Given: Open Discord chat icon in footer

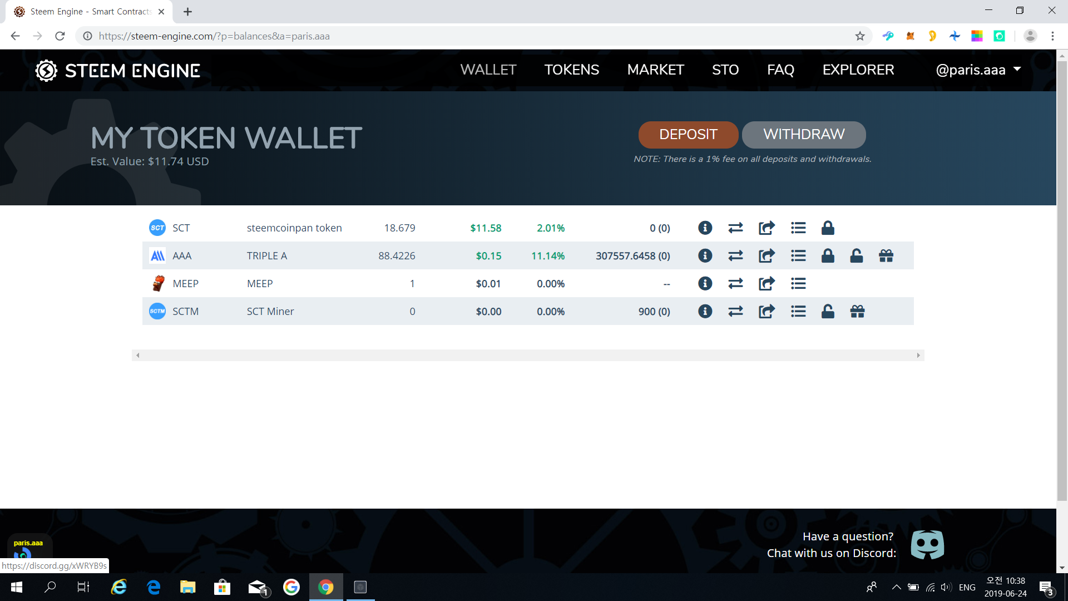Looking at the screenshot, I should (x=927, y=545).
